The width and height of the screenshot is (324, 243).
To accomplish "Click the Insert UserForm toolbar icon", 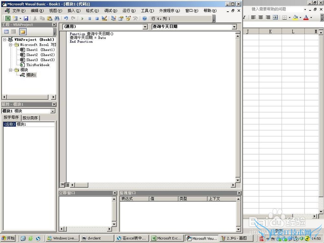I will click(15, 18).
